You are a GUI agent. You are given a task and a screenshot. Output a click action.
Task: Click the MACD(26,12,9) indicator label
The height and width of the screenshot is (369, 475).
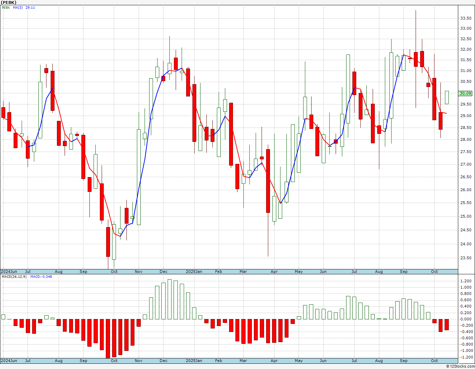click(x=14, y=277)
